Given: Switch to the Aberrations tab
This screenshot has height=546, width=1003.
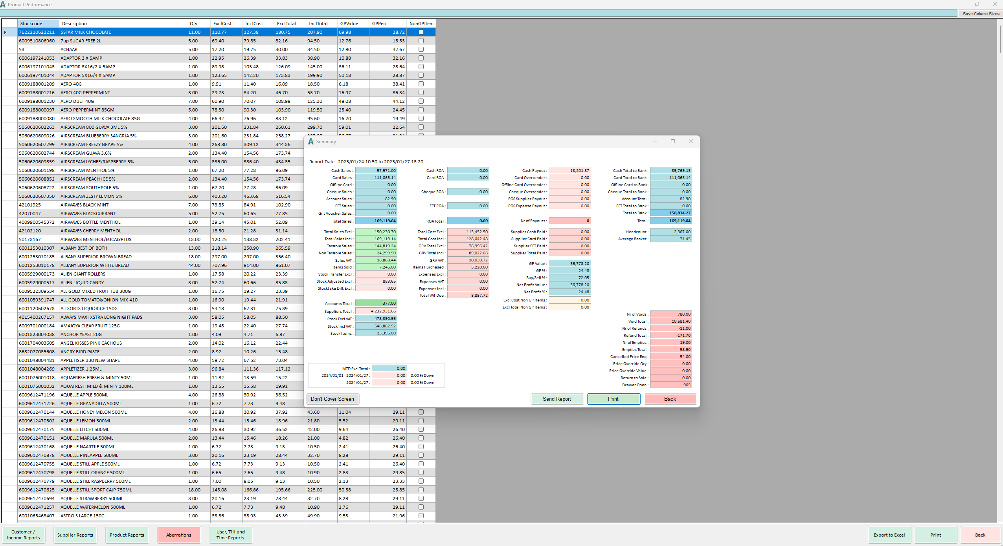Looking at the screenshot, I should click(x=179, y=535).
